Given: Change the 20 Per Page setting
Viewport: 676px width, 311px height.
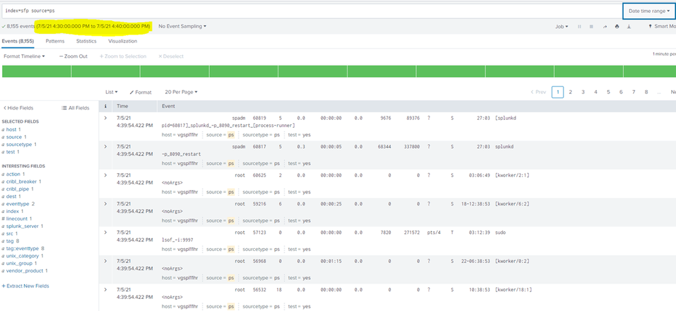Looking at the screenshot, I should 181,92.
